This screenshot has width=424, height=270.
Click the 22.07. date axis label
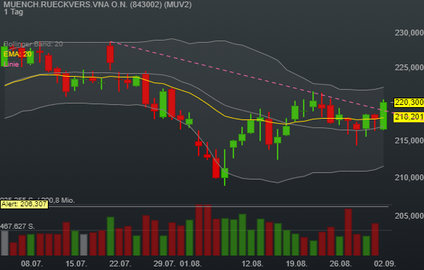click(120, 263)
